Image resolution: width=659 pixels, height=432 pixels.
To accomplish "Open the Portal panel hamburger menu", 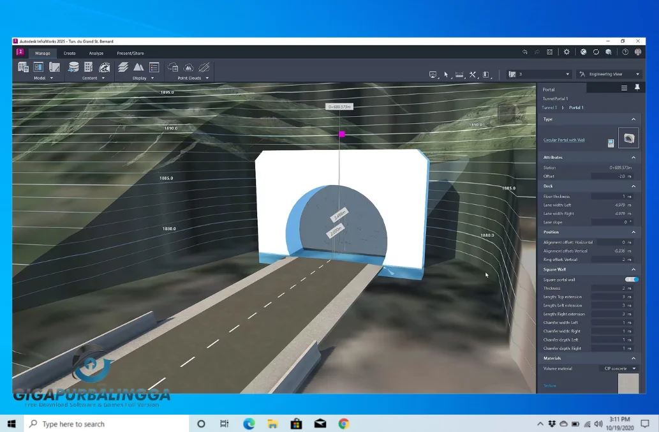I will coord(624,88).
